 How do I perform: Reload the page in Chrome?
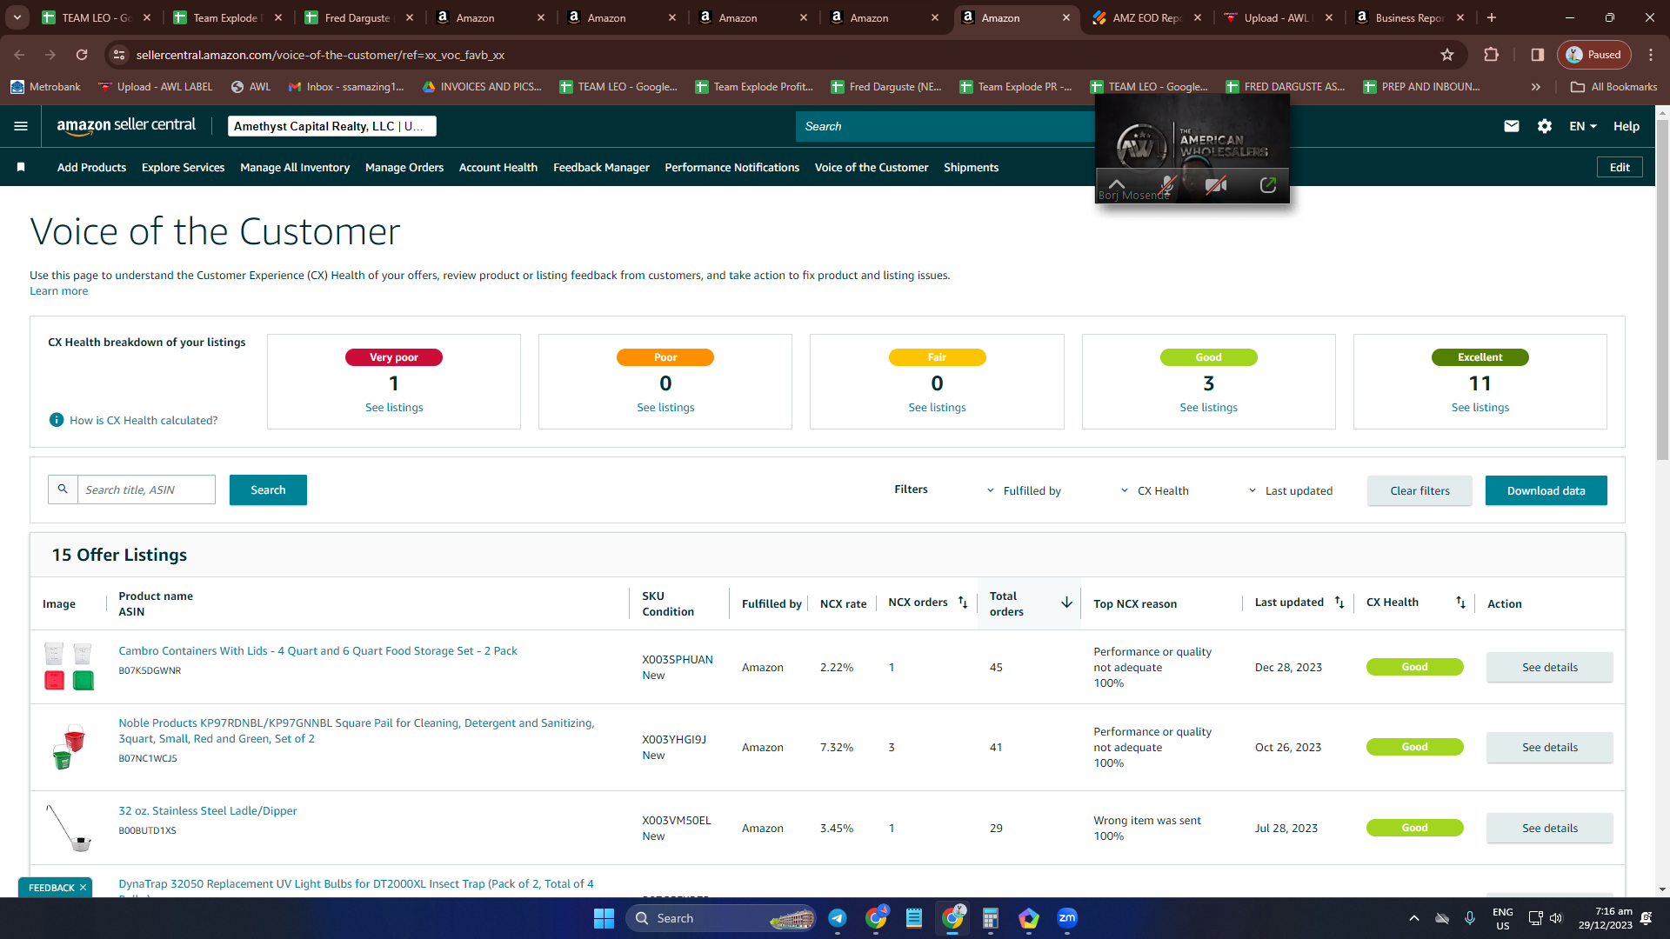pyautogui.click(x=82, y=55)
